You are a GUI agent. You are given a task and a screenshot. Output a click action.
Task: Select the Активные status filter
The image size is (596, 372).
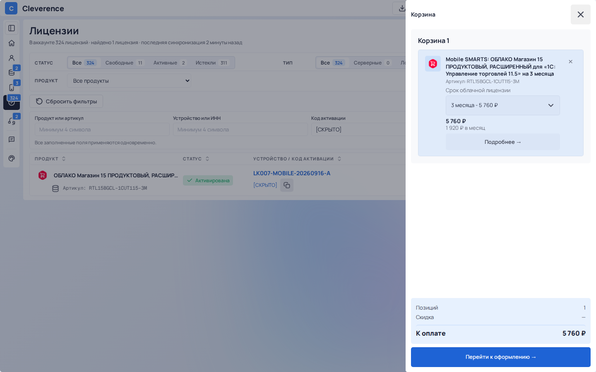point(170,63)
